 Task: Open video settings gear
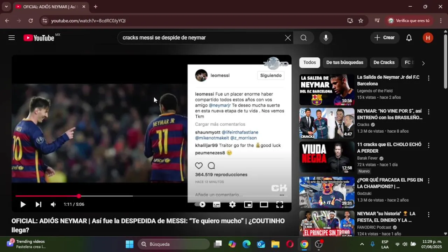pos(232,204)
